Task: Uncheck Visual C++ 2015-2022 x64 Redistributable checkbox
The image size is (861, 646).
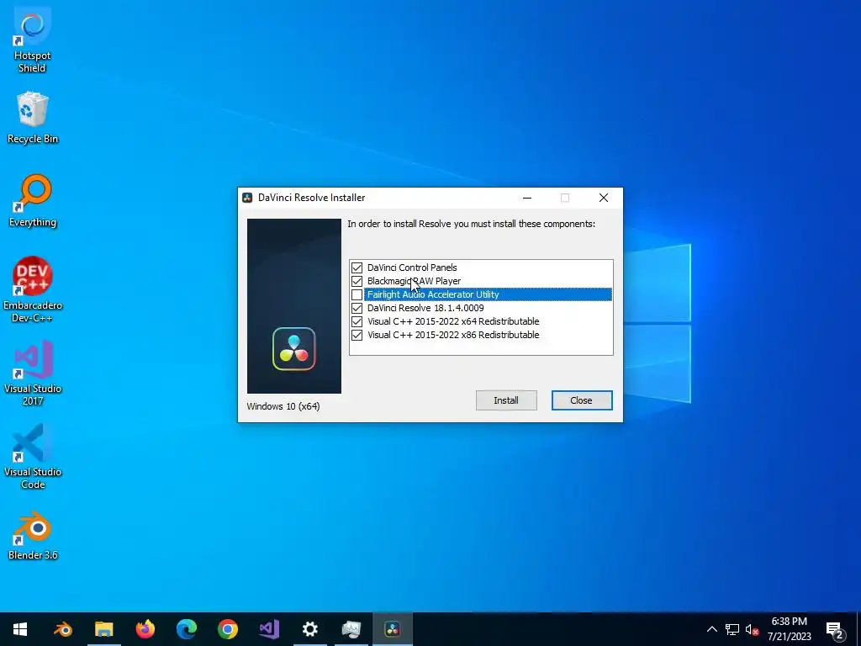Action: coord(357,321)
